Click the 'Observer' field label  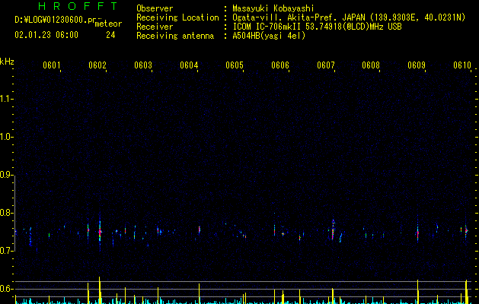155,8
